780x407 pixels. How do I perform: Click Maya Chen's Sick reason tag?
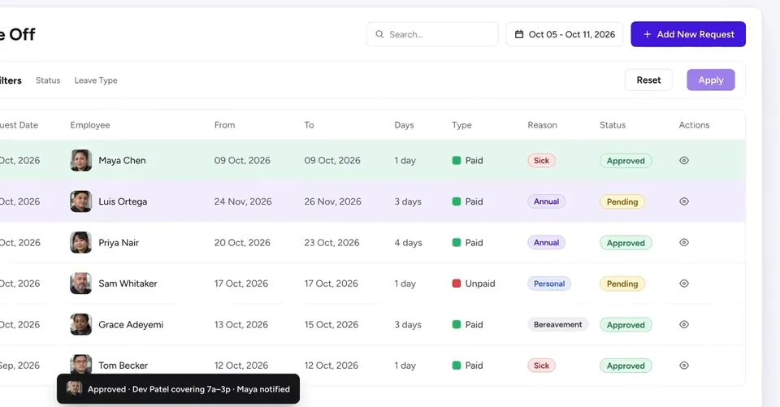tap(541, 161)
